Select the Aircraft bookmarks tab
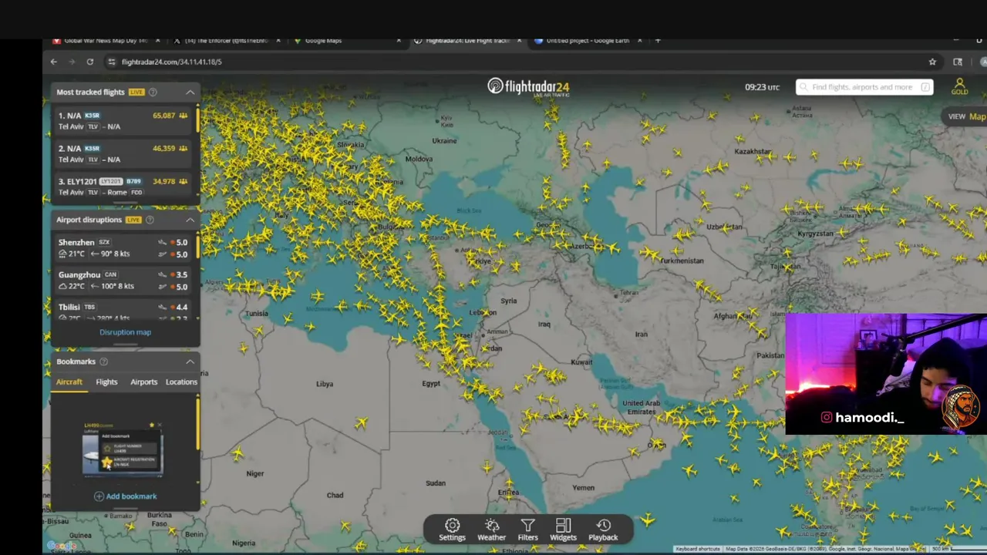Image resolution: width=987 pixels, height=555 pixels. (x=69, y=382)
